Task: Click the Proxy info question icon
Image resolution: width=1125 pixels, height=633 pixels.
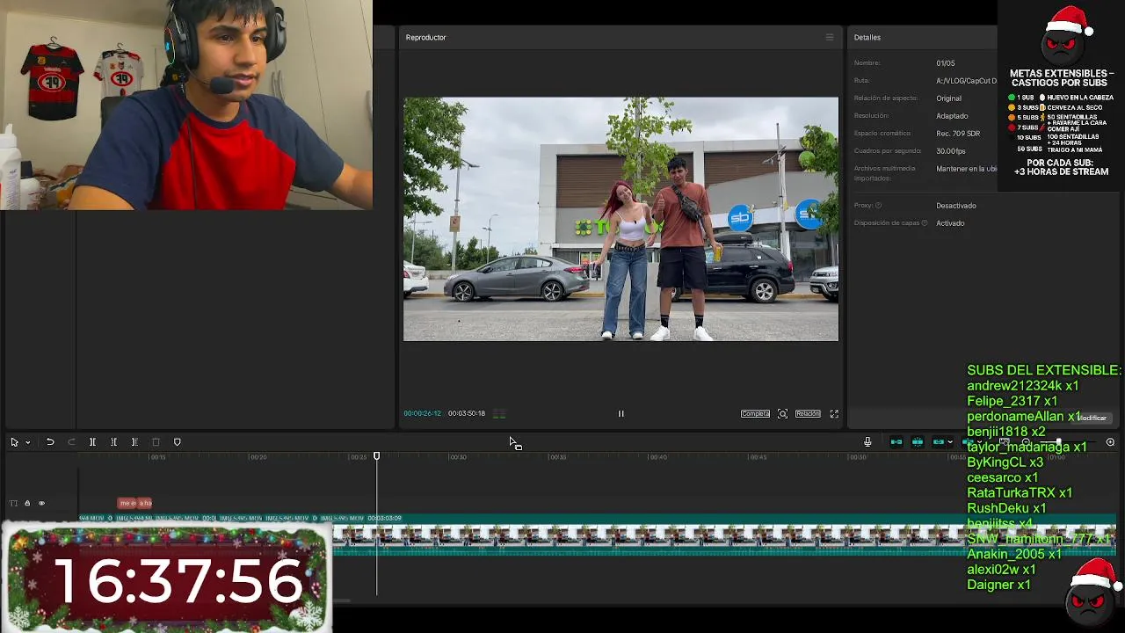Action: 878,206
